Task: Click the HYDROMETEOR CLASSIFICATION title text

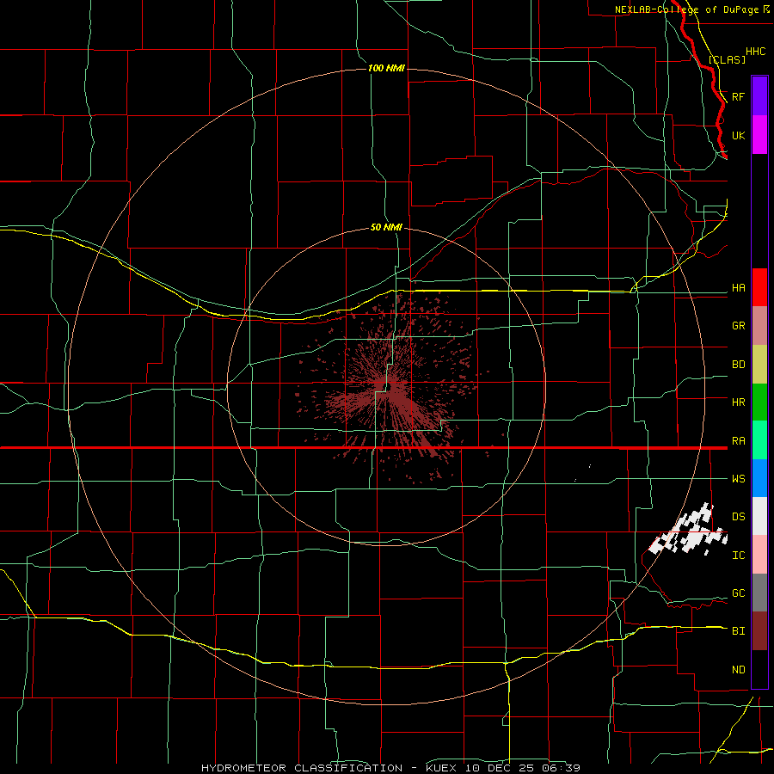Action: click(x=302, y=768)
